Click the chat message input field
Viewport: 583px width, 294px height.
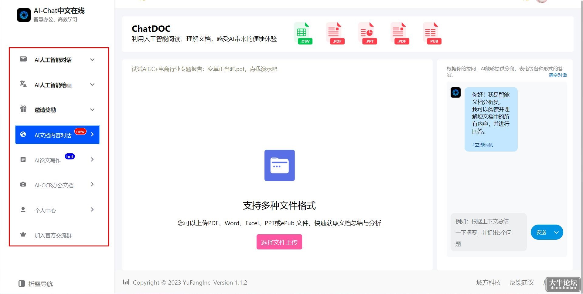tap(489, 232)
